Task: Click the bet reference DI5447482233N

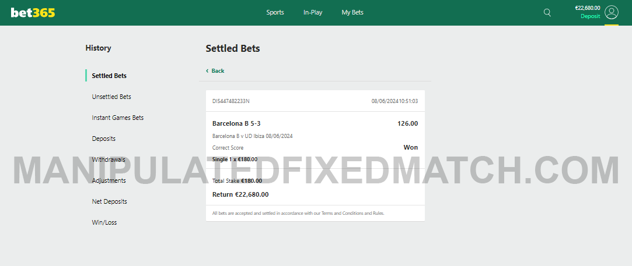Action: tap(231, 101)
